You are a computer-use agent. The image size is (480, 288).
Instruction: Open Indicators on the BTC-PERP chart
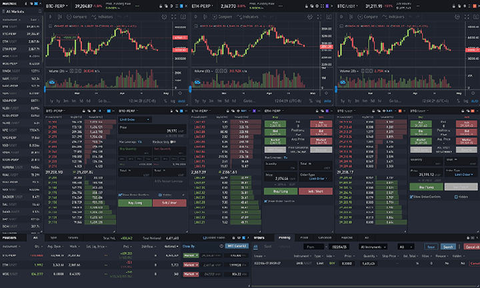(101, 15)
